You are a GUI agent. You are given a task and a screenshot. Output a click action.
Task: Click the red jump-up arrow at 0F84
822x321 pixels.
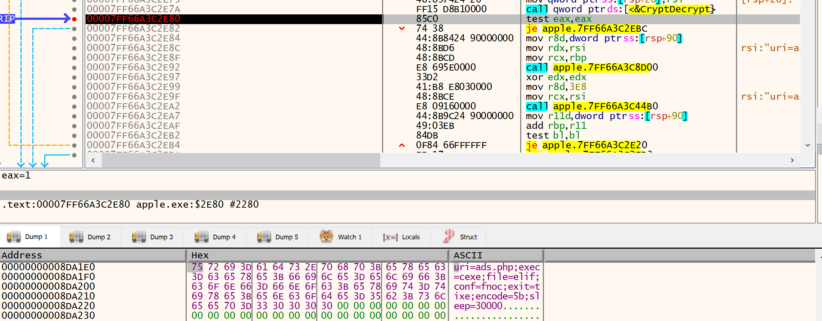(402, 145)
